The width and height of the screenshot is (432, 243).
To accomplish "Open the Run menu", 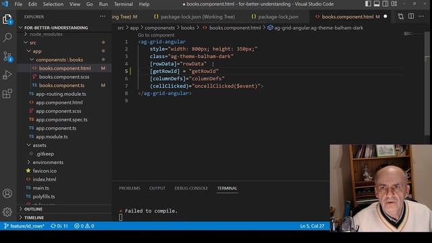I will [x=103, y=4].
